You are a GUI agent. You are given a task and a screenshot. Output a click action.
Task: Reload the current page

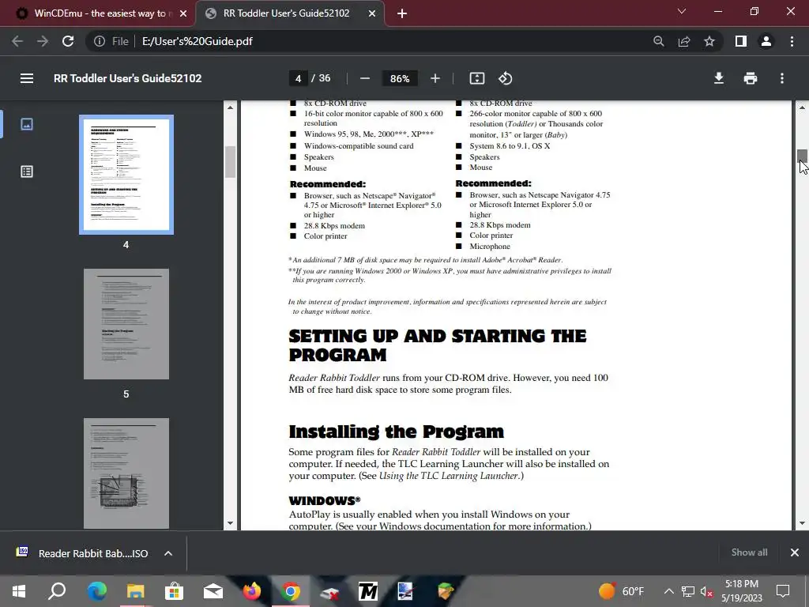(x=68, y=41)
